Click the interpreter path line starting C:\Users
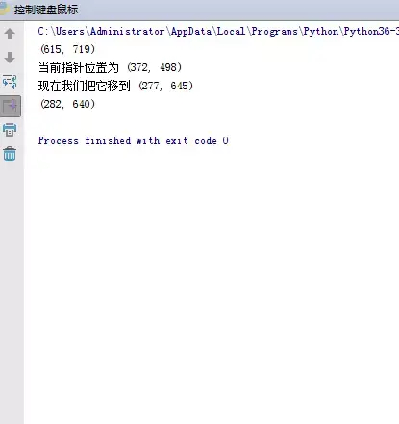This screenshot has height=424, width=399. point(218,32)
